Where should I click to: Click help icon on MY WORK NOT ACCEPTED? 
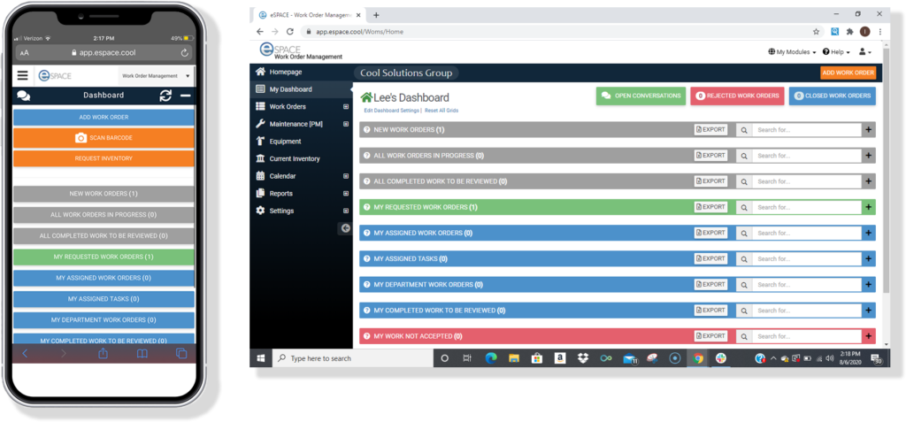(367, 336)
